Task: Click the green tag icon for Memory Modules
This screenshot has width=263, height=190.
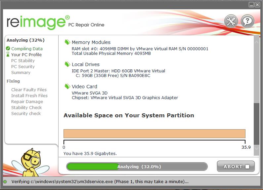Action: pyautogui.click(x=67, y=42)
